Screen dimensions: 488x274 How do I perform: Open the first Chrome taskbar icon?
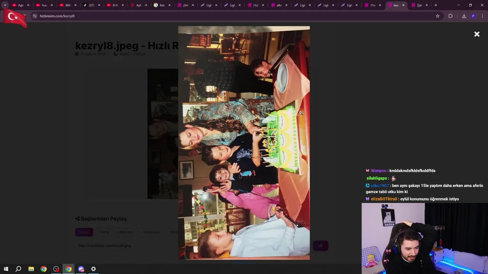click(44, 269)
